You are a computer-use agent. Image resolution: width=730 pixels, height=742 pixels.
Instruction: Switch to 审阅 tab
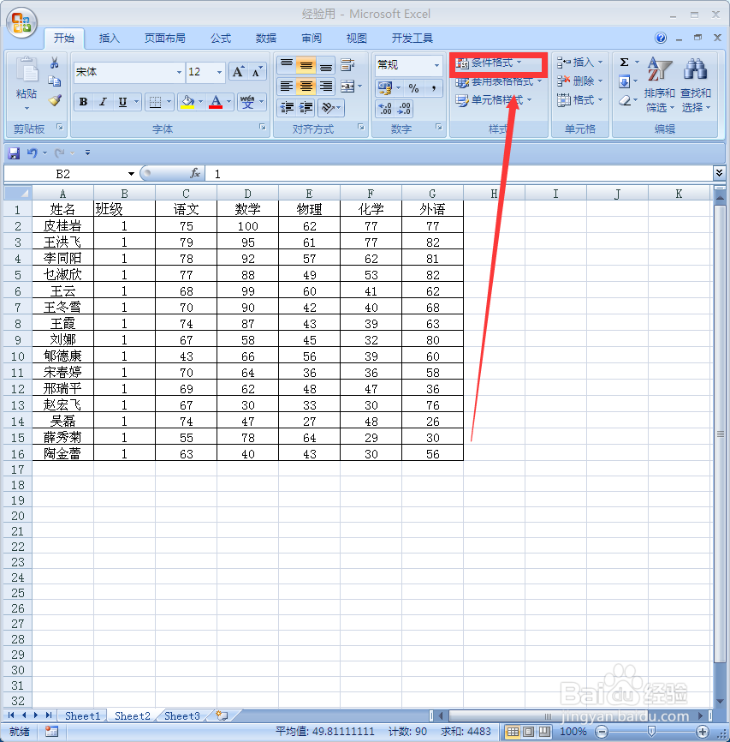(312, 39)
